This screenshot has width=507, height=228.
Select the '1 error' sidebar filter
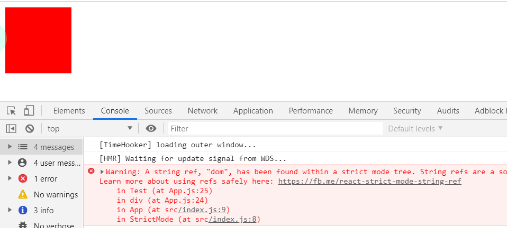click(45, 178)
